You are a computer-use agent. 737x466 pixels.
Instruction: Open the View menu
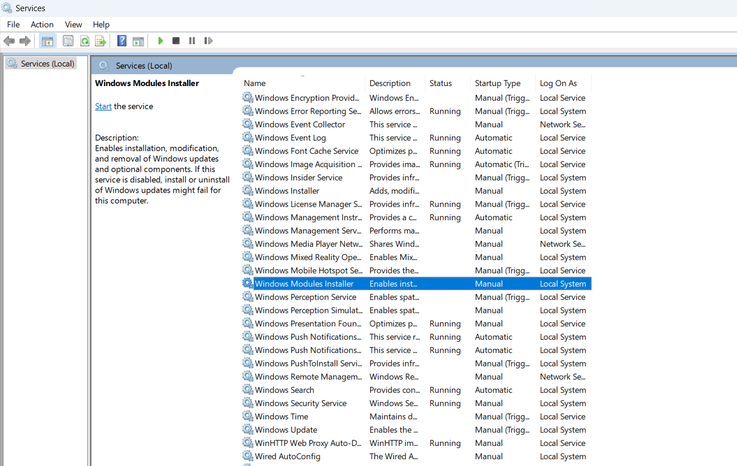tap(74, 25)
